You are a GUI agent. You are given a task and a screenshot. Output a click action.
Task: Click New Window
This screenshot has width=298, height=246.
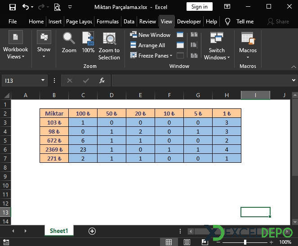(150, 35)
